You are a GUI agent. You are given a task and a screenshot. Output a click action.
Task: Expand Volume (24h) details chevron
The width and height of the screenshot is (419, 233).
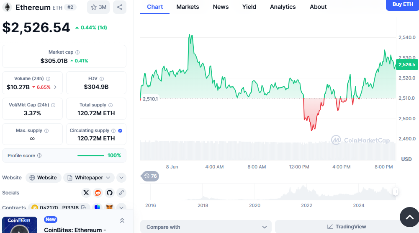[55, 87]
